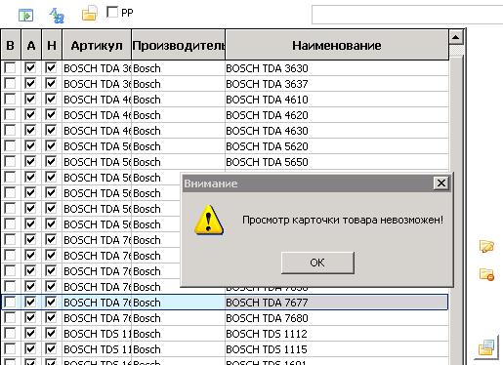Click the H column header
The width and height of the screenshot is (503, 365).
tap(52, 45)
